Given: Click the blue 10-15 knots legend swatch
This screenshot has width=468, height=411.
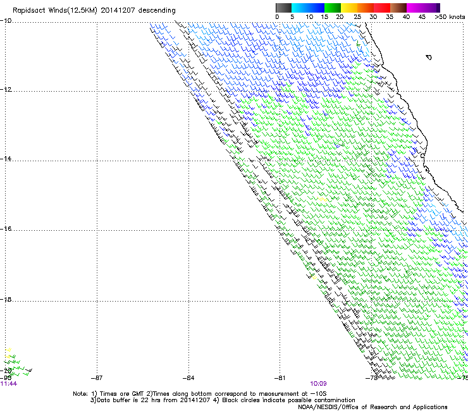Looking at the screenshot, I should 316,8.
